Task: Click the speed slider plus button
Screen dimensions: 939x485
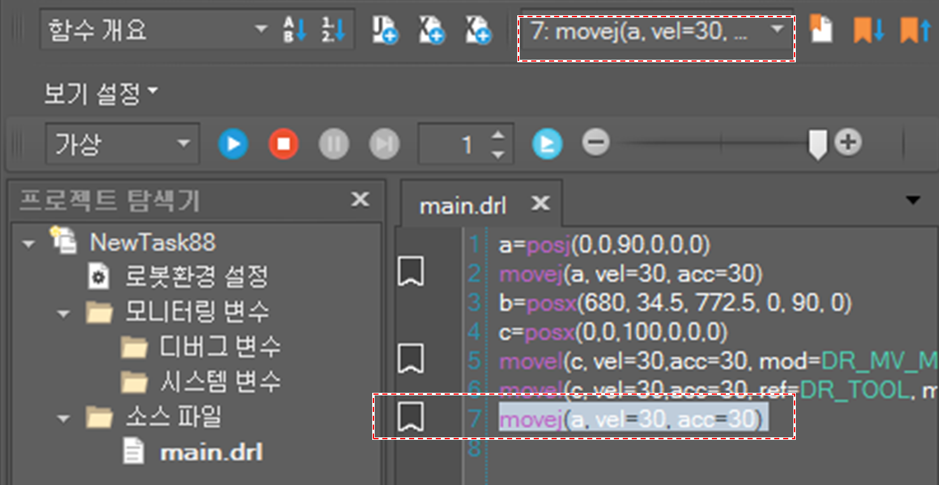Action: 847,142
